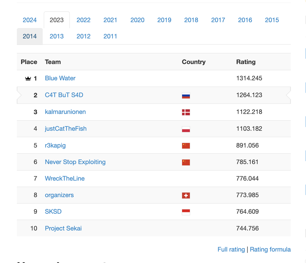Screen dimensions: 306x263
Task: Click the Rating column header
Action: [246, 62]
